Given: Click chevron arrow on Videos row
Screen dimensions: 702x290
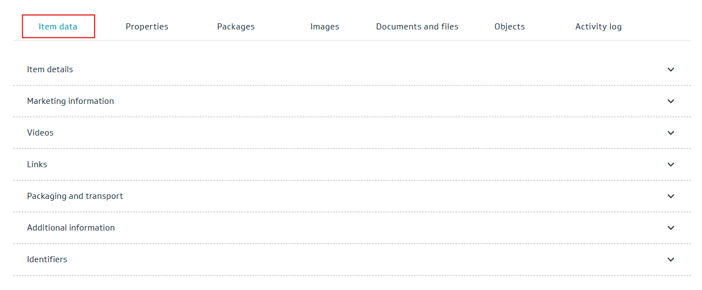Looking at the screenshot, I should [x=671, y=133].
